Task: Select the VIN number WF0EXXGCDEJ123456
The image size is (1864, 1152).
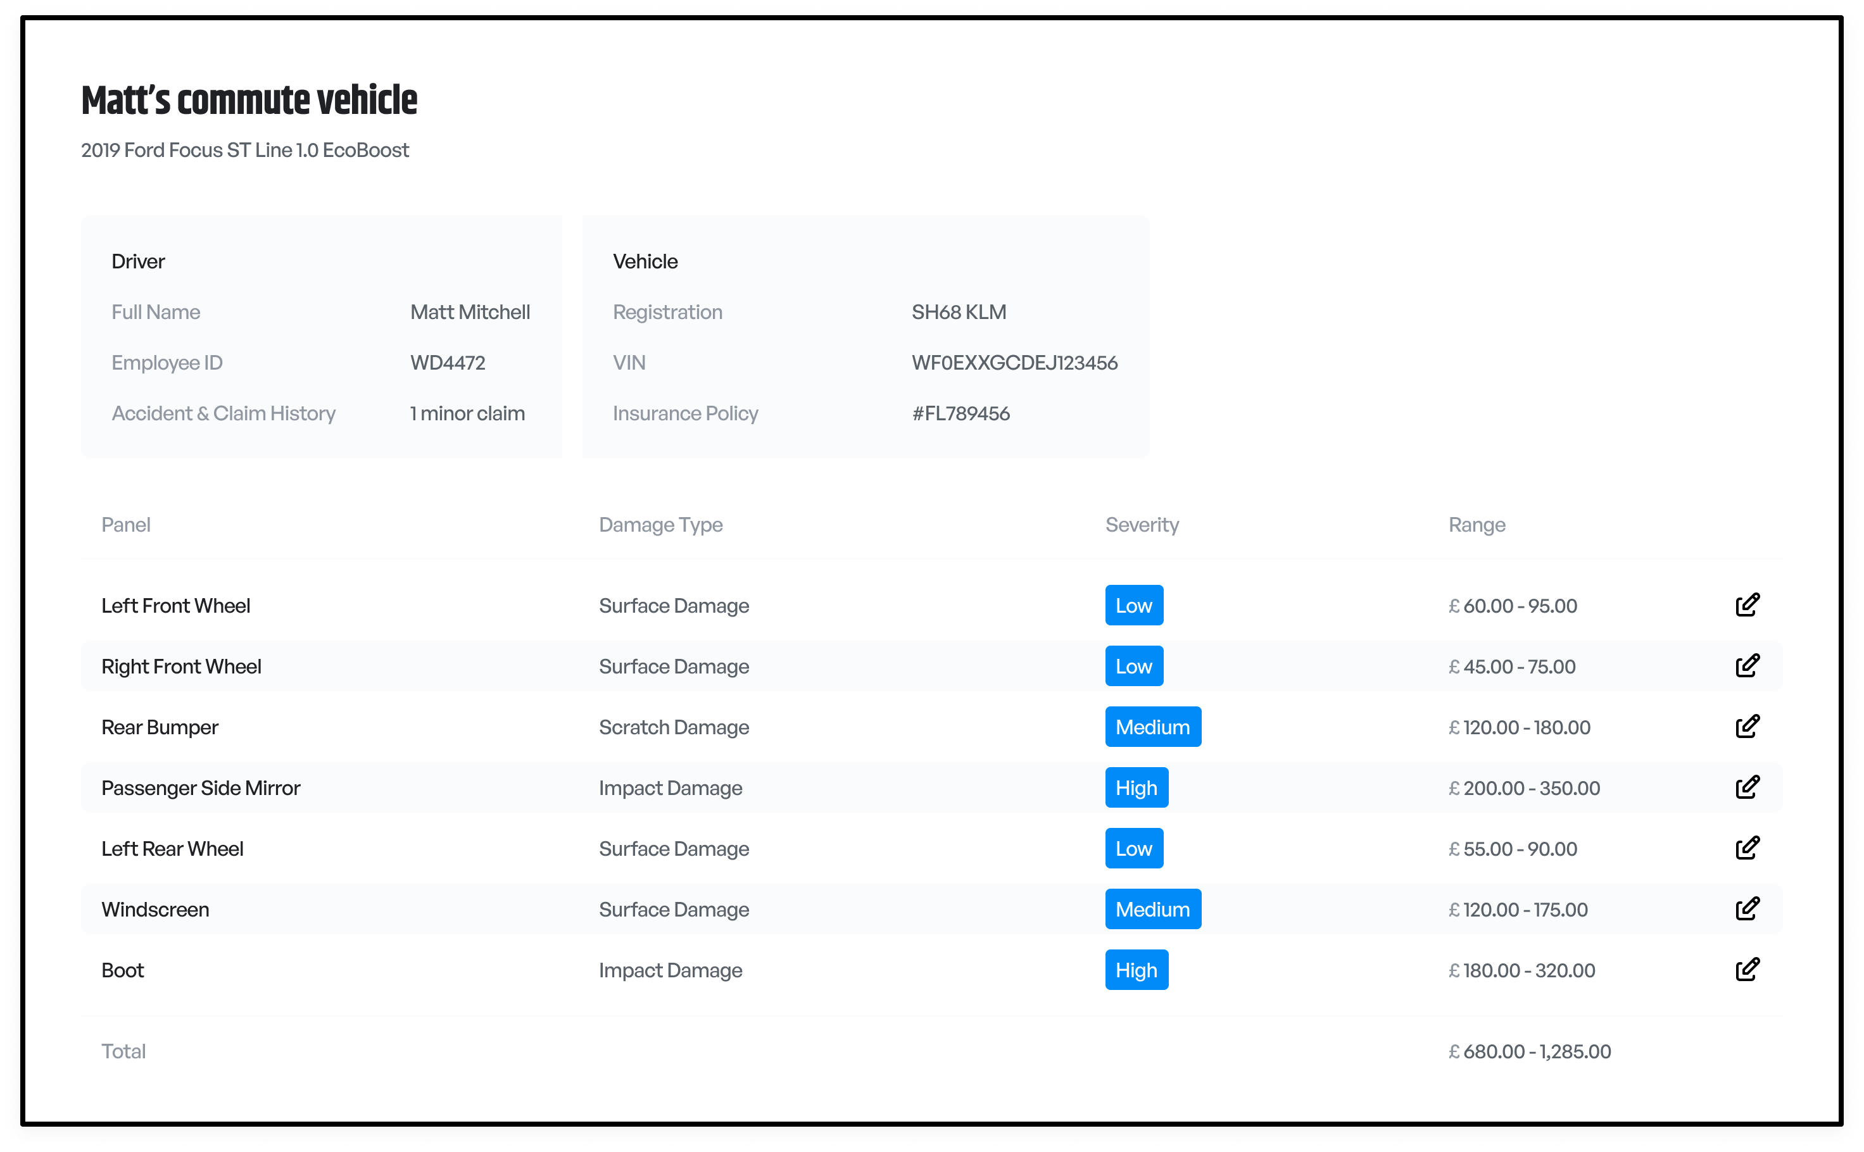Action: click(x=1014, y=363)
